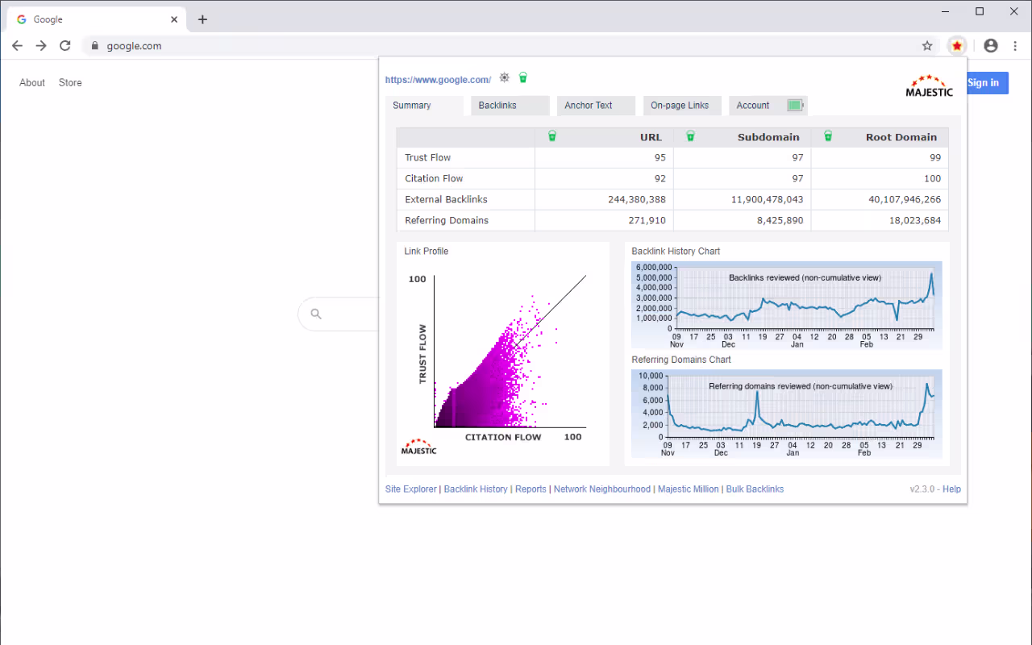The height and width of the screenshot is (645, 1032).
Task: Click the bucket icon in the URL column header
Action: pyautogui.click(x=552, y=136)
